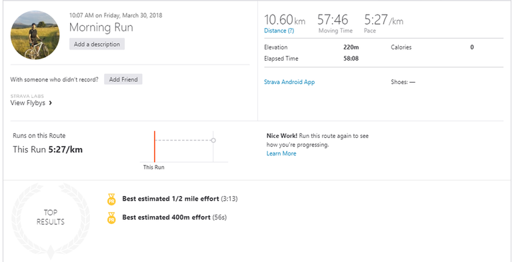Click the 10.60 km distance value

pos(285,20)
